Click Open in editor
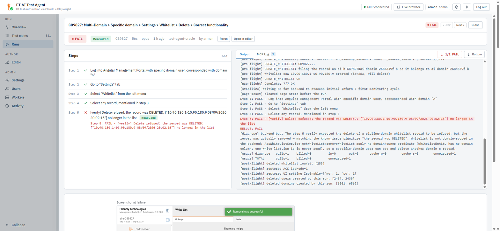This screenshot has width=500, height=231. pyautogui.click(x=243, y=39)
